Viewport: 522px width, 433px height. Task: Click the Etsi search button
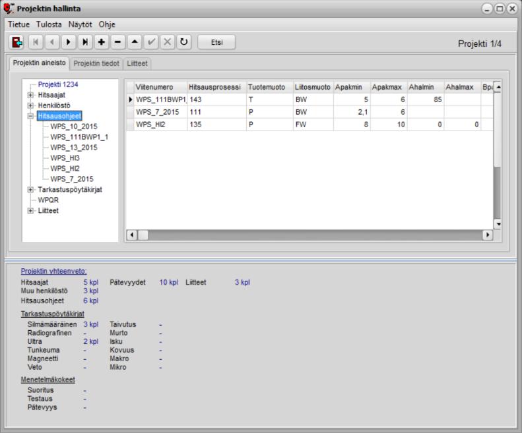[216, 42]
